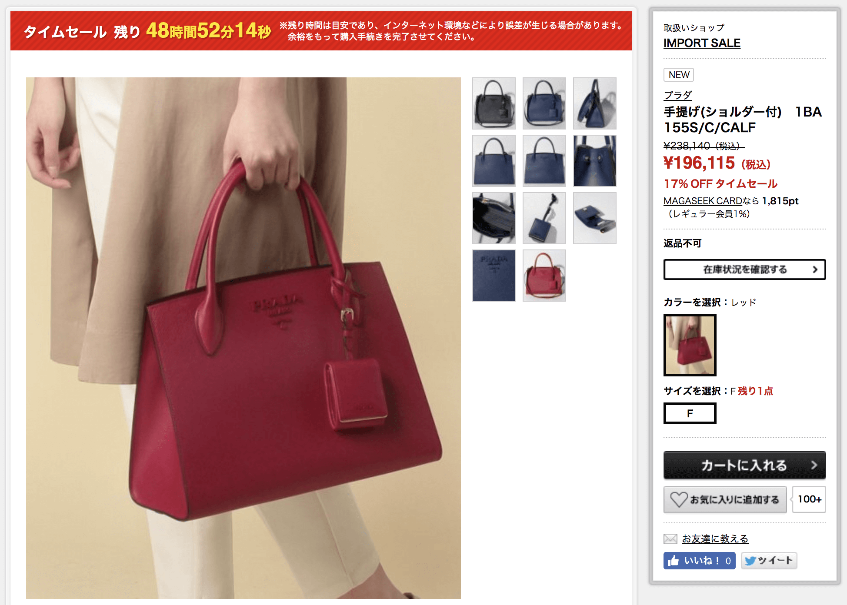
Task: Click the Facebook thumbs-up いいね button
Action: tap(699, 561)
